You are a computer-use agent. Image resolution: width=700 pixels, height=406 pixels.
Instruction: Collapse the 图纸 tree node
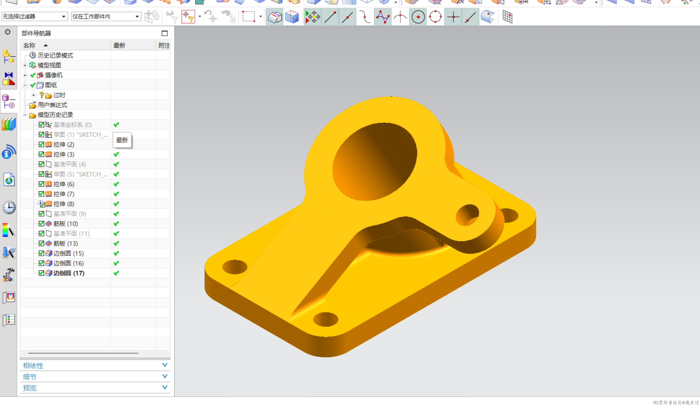pyautogui.click(x=25, y=85)
